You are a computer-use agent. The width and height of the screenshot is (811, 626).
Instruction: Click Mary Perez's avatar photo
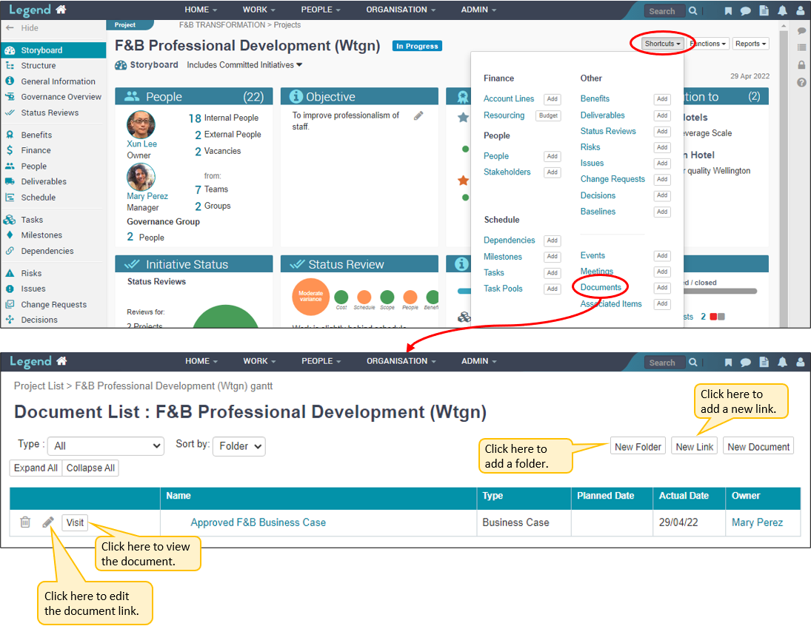coord(141,177)
